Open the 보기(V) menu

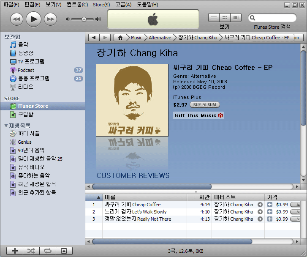click(53, 5)
